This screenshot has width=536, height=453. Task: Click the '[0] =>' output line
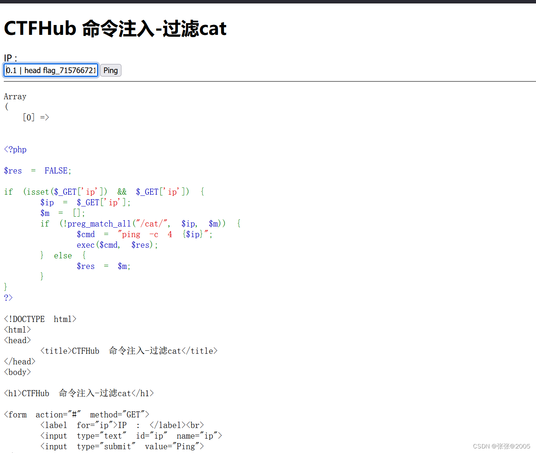36,117
